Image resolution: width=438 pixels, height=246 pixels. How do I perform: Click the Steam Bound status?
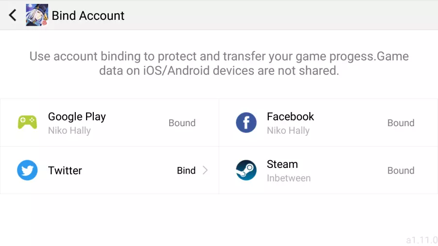401,170
